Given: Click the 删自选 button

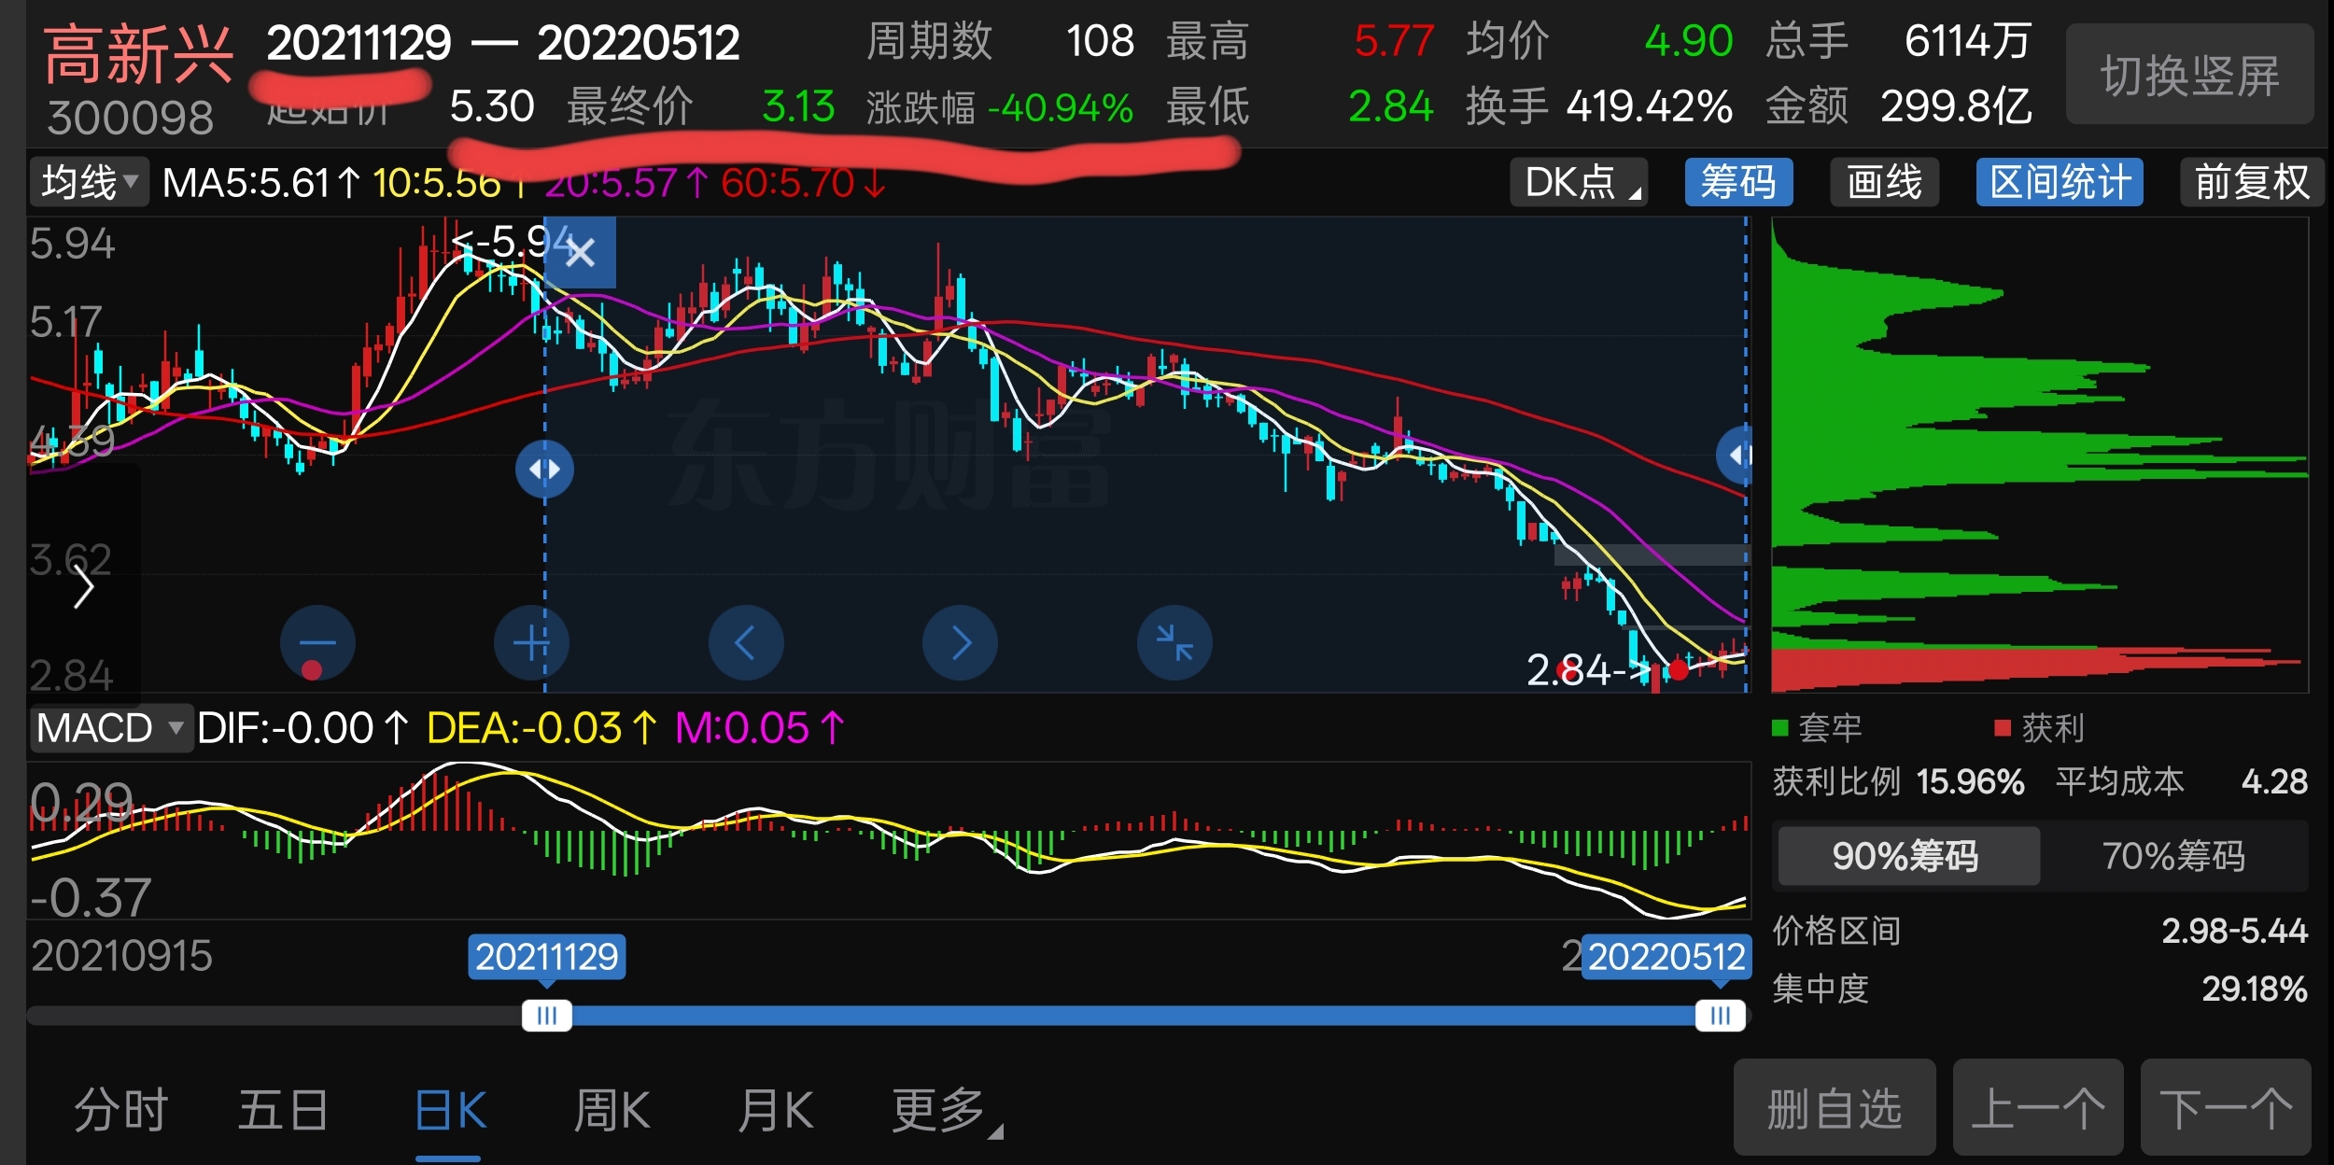Looking at the screenshot, I should [1834, 1109].
